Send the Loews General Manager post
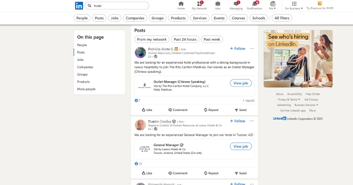353x185 pixels. click(241, 173)
